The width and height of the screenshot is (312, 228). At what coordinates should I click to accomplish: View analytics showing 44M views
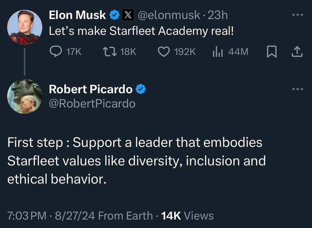click(x=218, y=52)
